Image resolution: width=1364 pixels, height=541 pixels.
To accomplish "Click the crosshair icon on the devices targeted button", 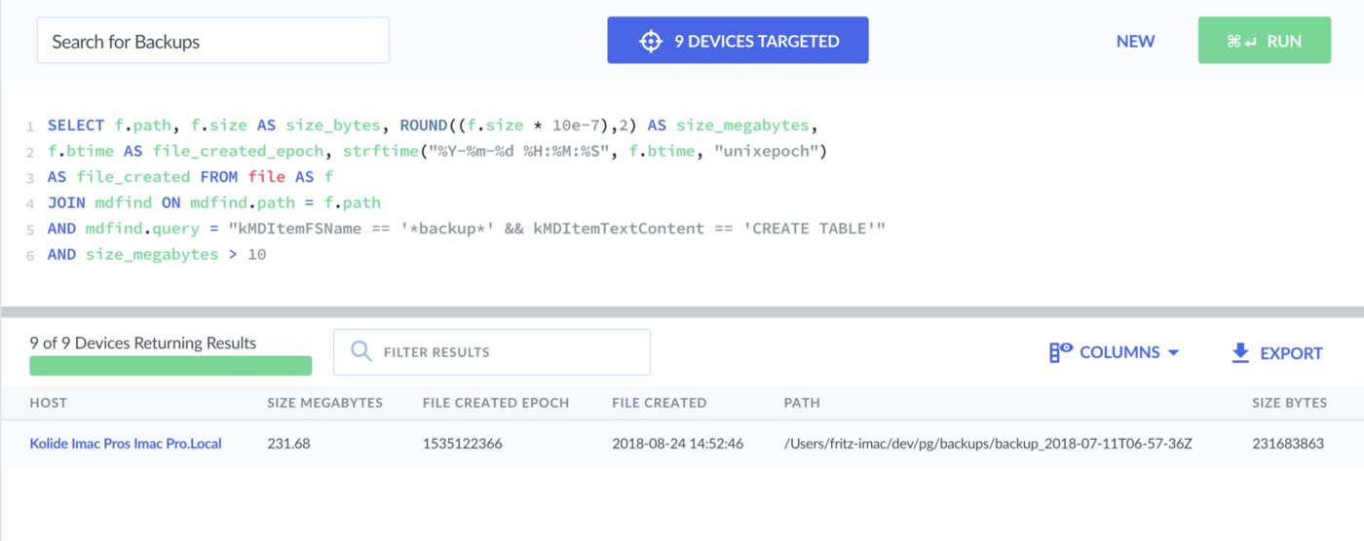I will tap(650, 41).
